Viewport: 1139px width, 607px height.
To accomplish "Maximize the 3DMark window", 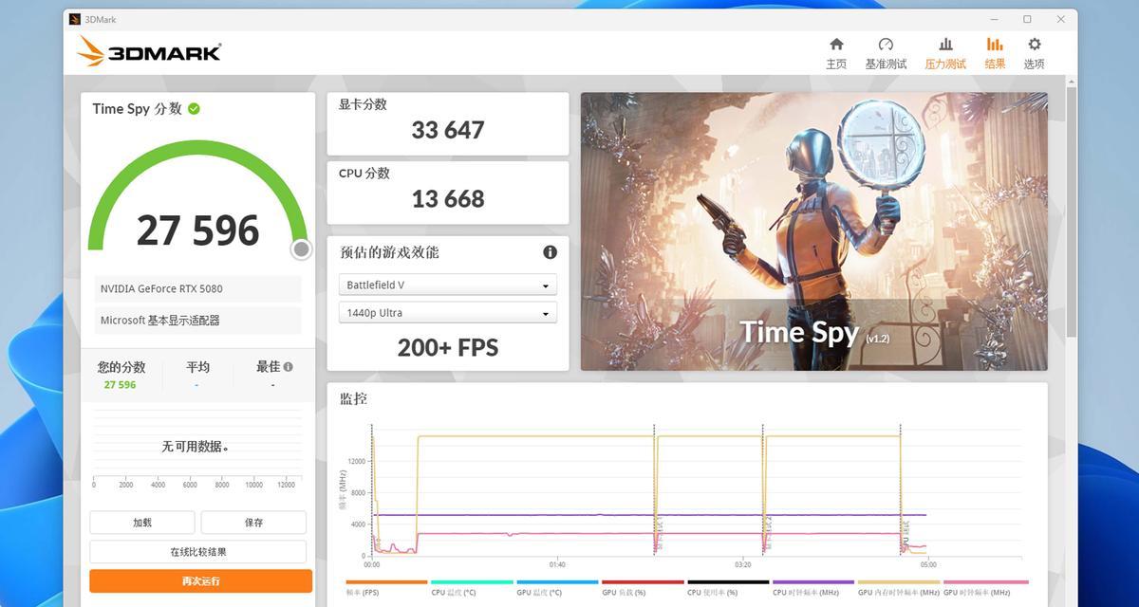I will (1027, 19).
